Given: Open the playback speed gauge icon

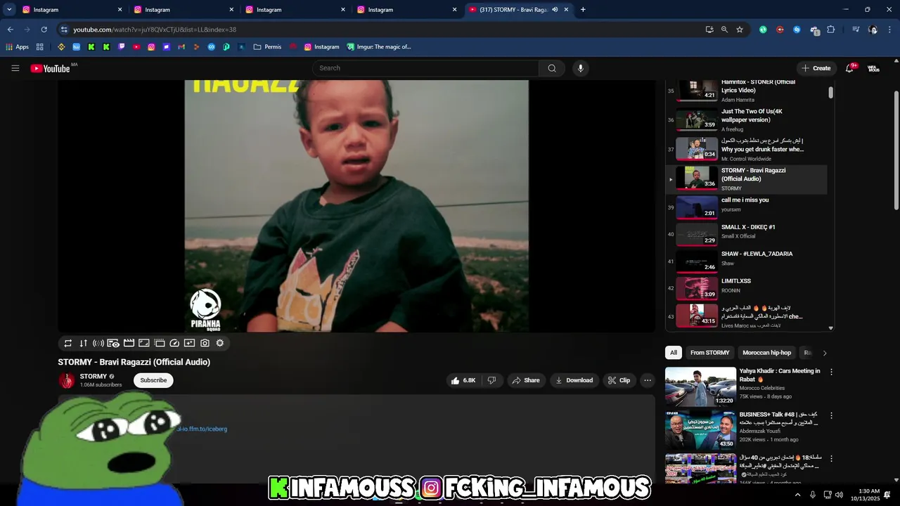Looking at the screenshot, I should point(174,343).
